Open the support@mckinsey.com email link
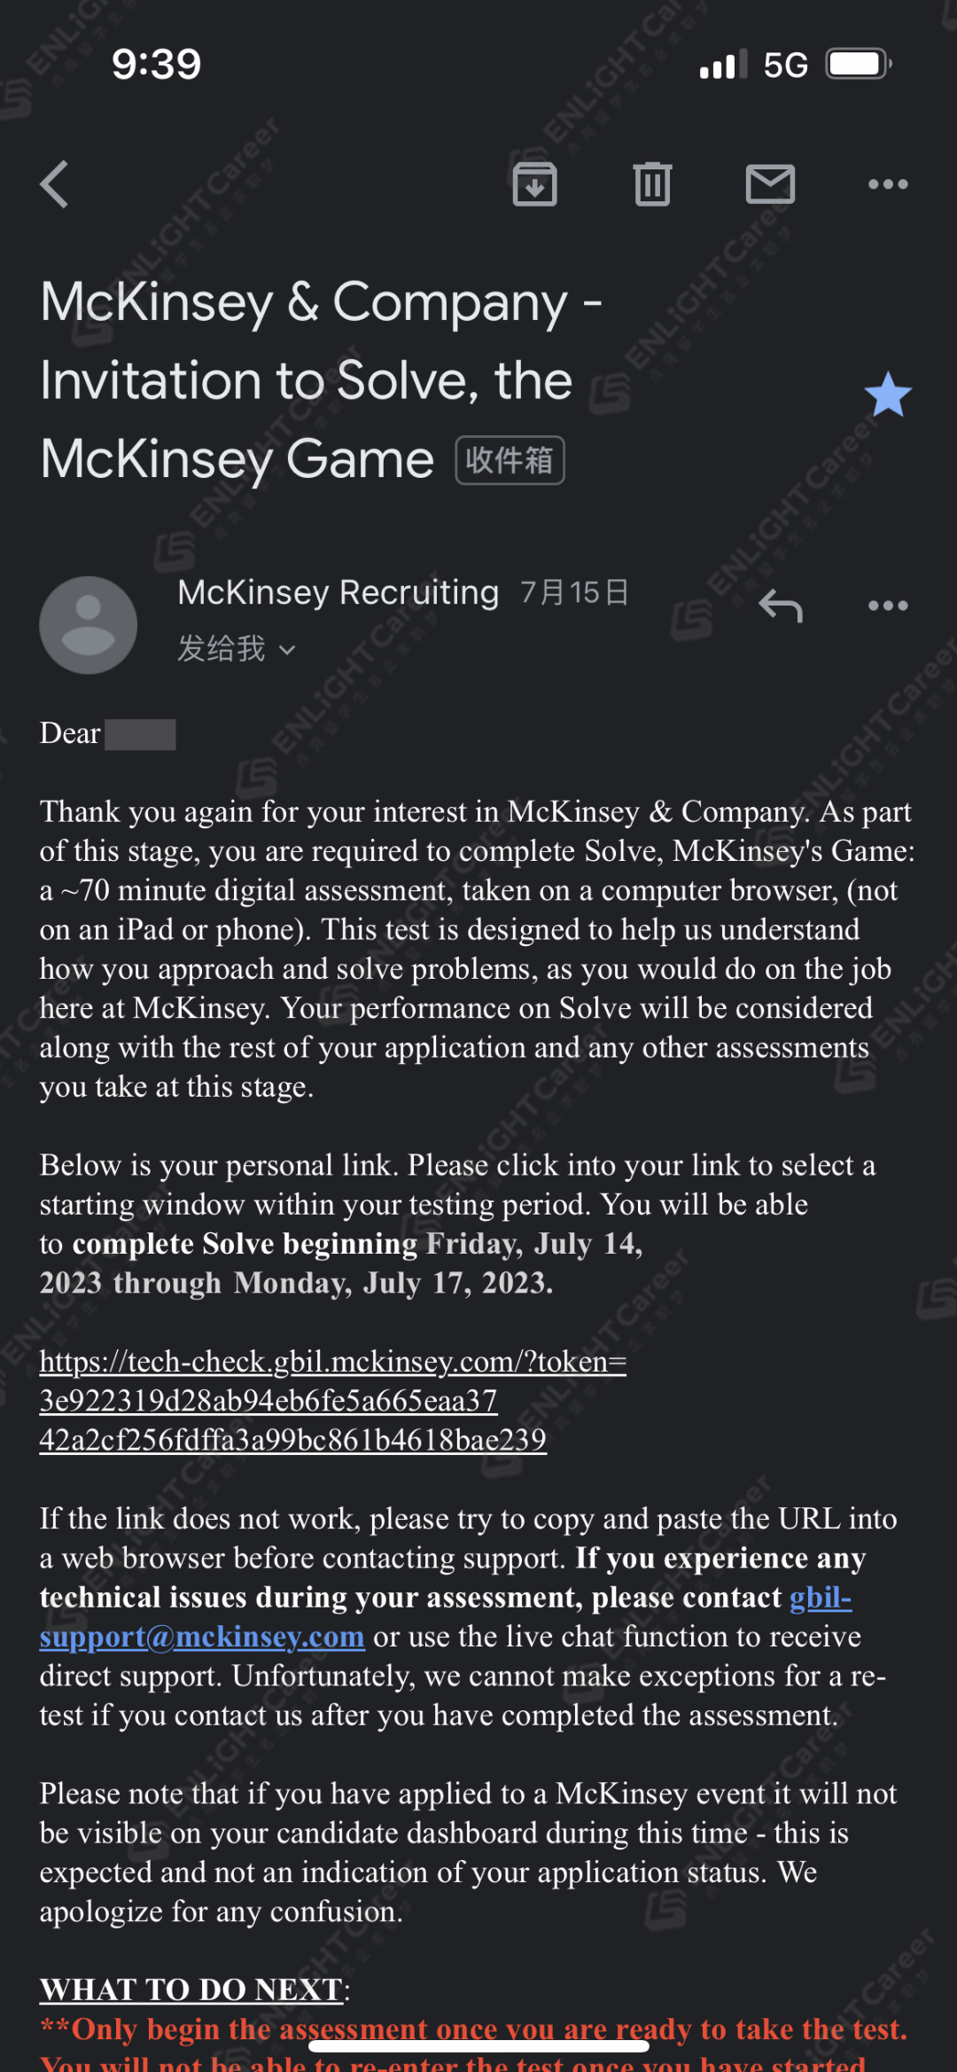The width and height of the screenshot is (957, 2072). pyautogui.click(x=446, y=1616)
